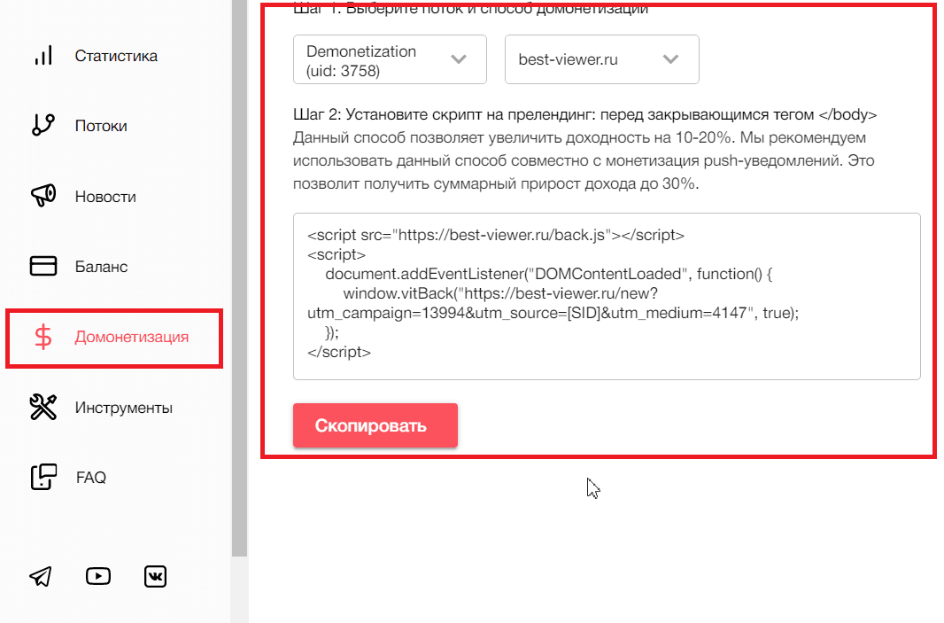Expand the best-viewer.ru dropdown

pos(602,59)
